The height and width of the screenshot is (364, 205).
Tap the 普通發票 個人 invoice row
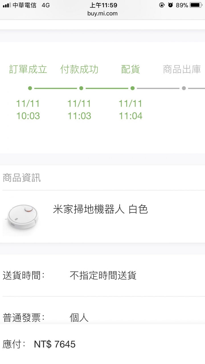(x=102, y=317)
